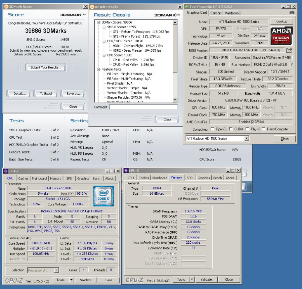The height and width of the screenshot is (289, 302).
Task: Collapse the Feature Tests tree node
Action: point(98,69)
